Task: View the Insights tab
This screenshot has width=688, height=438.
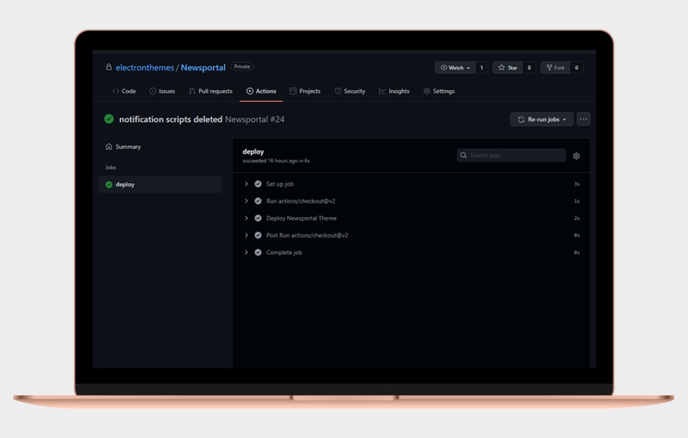Action: click(x=394, y=91)
